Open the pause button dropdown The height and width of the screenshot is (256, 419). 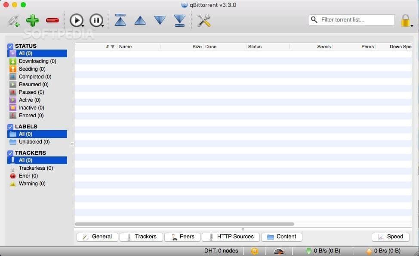click(x=103, y=26)
